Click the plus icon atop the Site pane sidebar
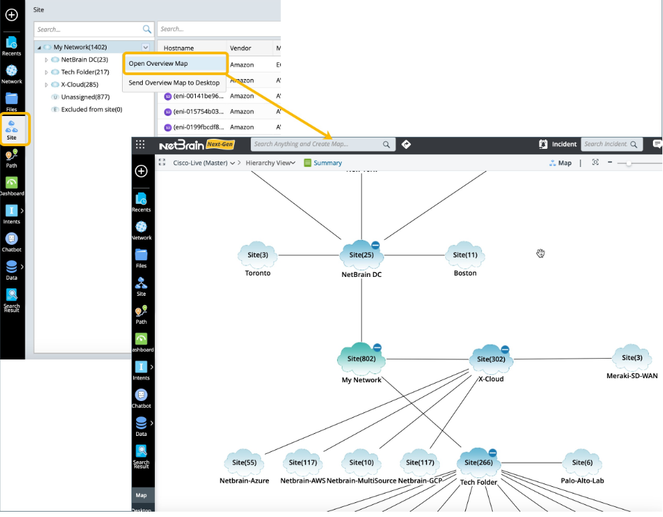Screen dimensions: 663x517 point(11,15)
